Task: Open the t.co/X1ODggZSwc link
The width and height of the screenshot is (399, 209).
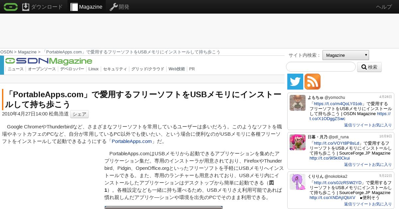Action: click(x=350, y=116)
